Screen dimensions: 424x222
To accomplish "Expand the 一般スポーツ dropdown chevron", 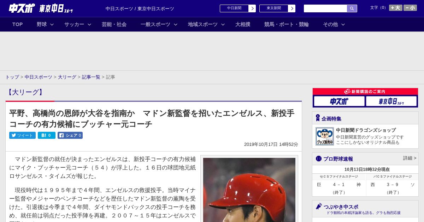I will (x=176, y=24).
